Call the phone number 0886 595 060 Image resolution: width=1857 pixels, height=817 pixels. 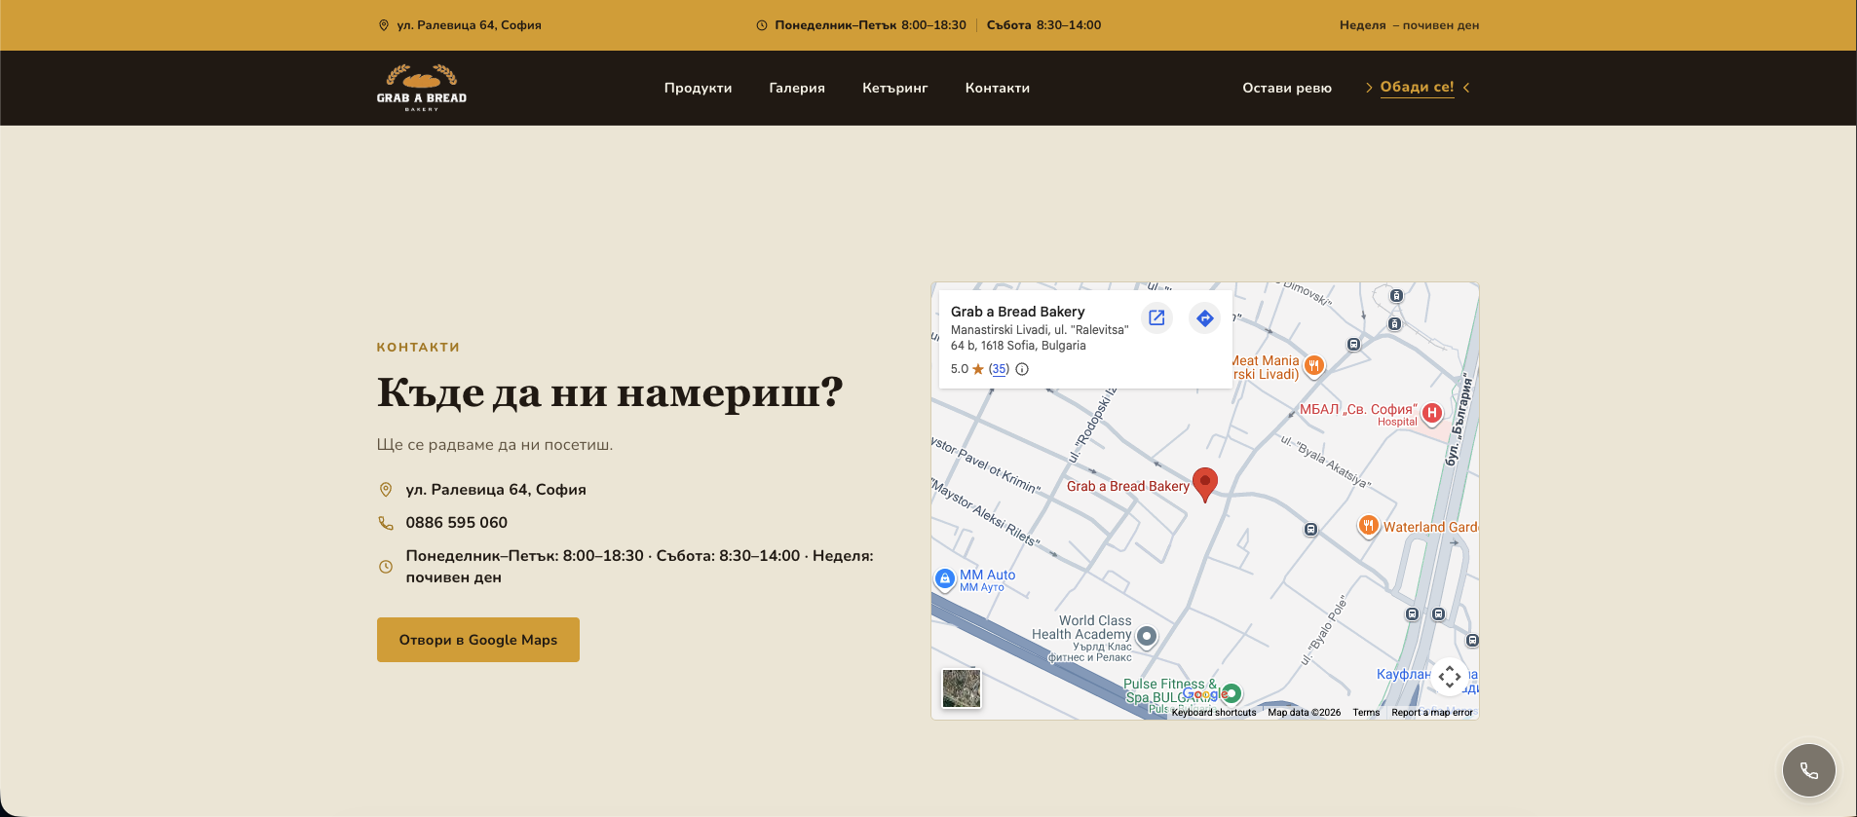tap(456, 523)
